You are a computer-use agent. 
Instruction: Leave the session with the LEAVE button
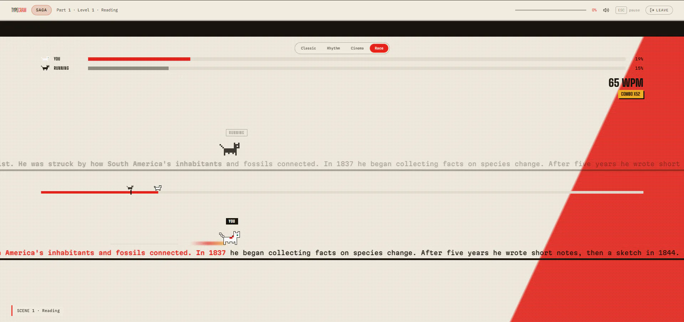click(x=659, y=10)
